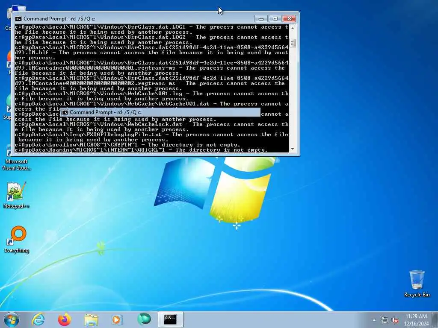The image size is (438, 328).
Task: Select the Command Prompt taskbar button
Action: (170, 319)
